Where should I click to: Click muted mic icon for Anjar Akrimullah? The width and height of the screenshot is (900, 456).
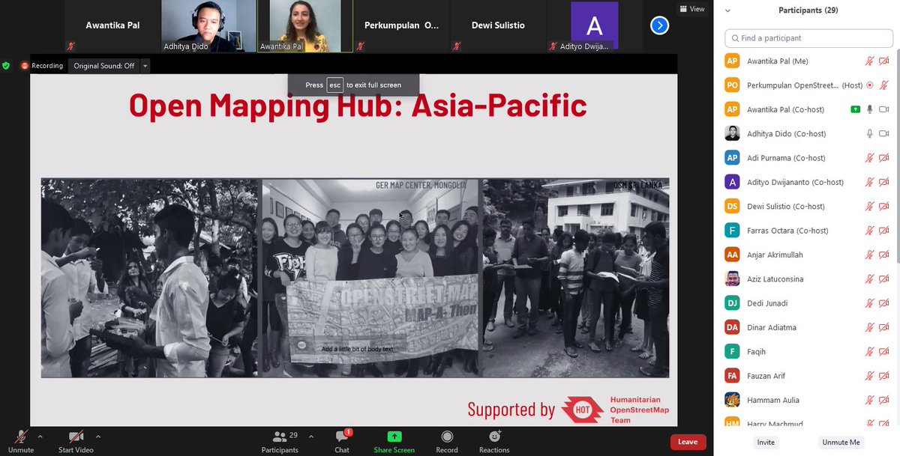(x=870, y=255)
